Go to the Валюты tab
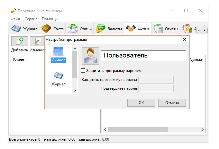The image size is (219, 149). click(x=108, y=29)
